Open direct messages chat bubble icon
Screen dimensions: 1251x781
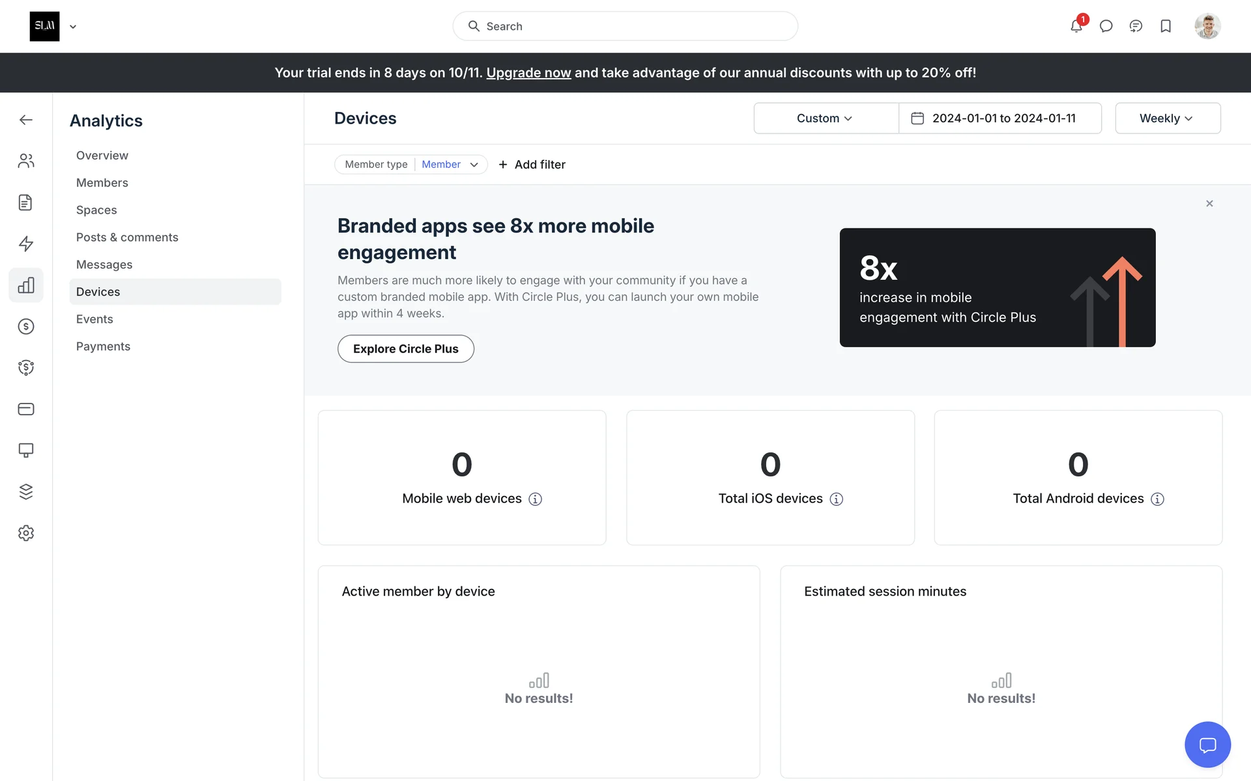coord(1106,27)
